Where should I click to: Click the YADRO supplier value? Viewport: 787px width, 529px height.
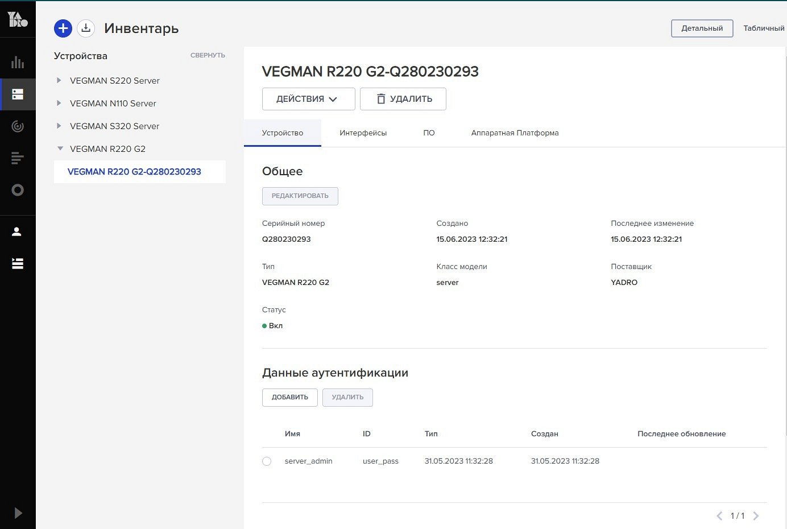click(x=624, y=283)
